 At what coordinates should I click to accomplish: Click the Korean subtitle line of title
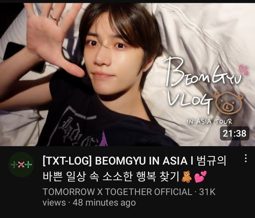click(111, 177)
